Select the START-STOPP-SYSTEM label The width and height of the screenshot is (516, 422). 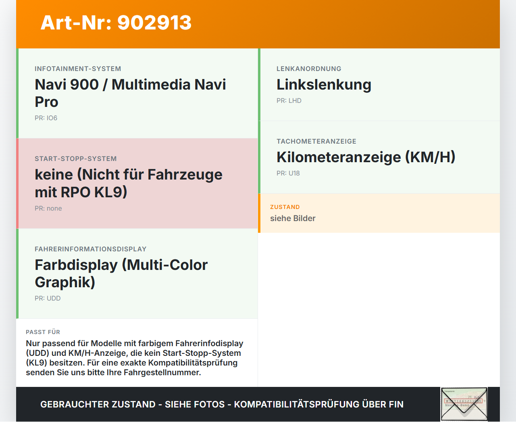[76, 159]
